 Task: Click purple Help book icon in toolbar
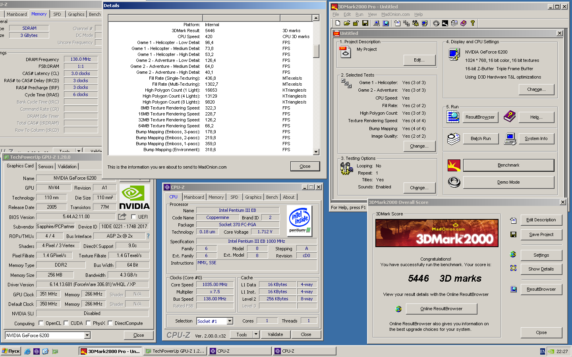(x=463, y=23)
